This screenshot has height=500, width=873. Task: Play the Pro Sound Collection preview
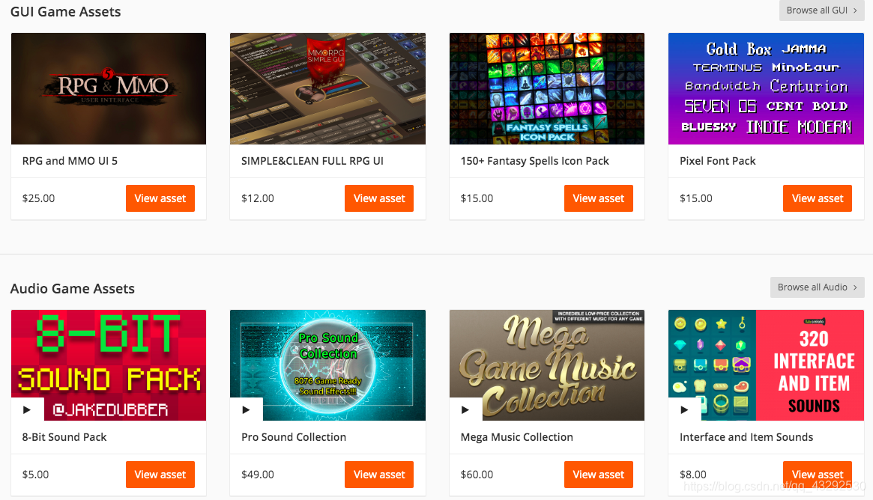point(246,410)
